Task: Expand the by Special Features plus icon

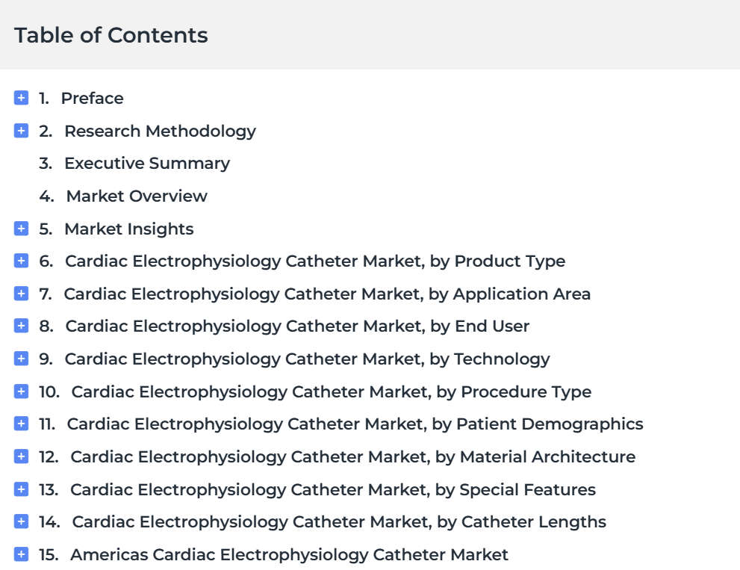Action: click(21, 489)
